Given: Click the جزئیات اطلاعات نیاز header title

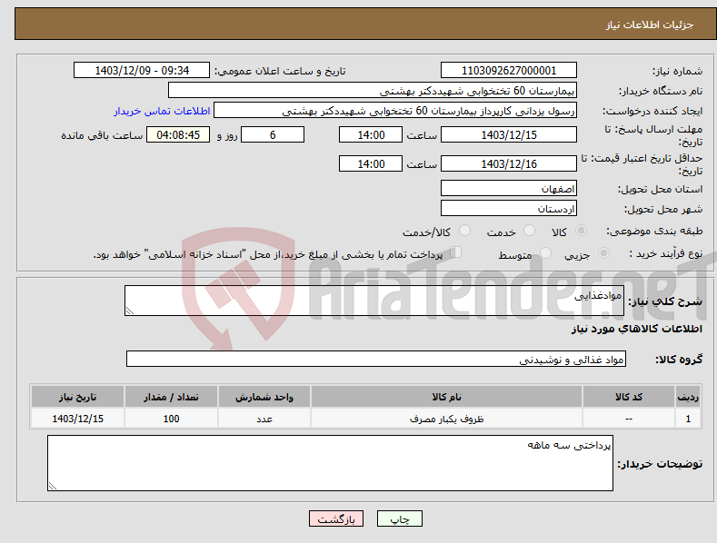Looking at the screenshot, I should click(x=650, y=25).
